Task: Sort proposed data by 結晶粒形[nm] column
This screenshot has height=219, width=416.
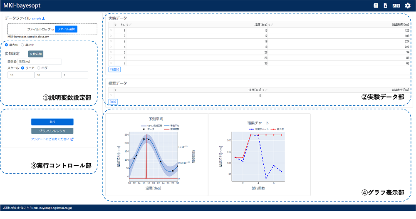Action: pyautogui.click(x=263, y=90)
